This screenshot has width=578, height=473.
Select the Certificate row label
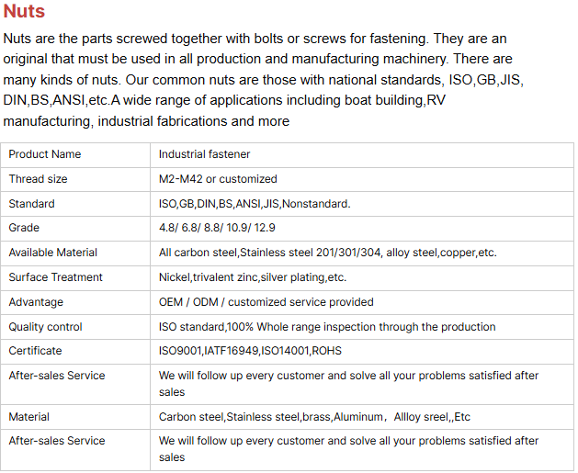[x=36, y=351]
